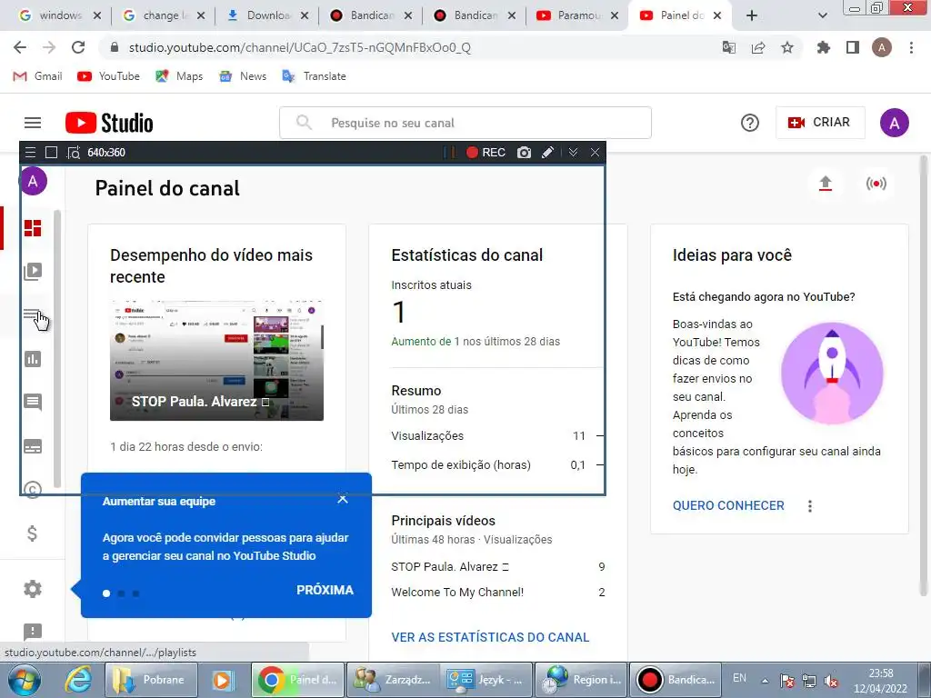Switch to the Paramount browser tab
Image resolution: width=931 pixels, height=698 pixels.
[576, 15]
